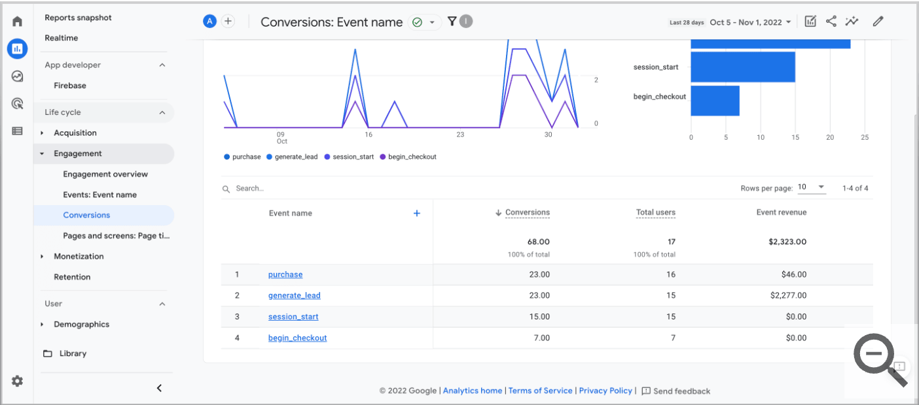
Task: Click the filter icon next to report title
Action: (x=452, y=21)
